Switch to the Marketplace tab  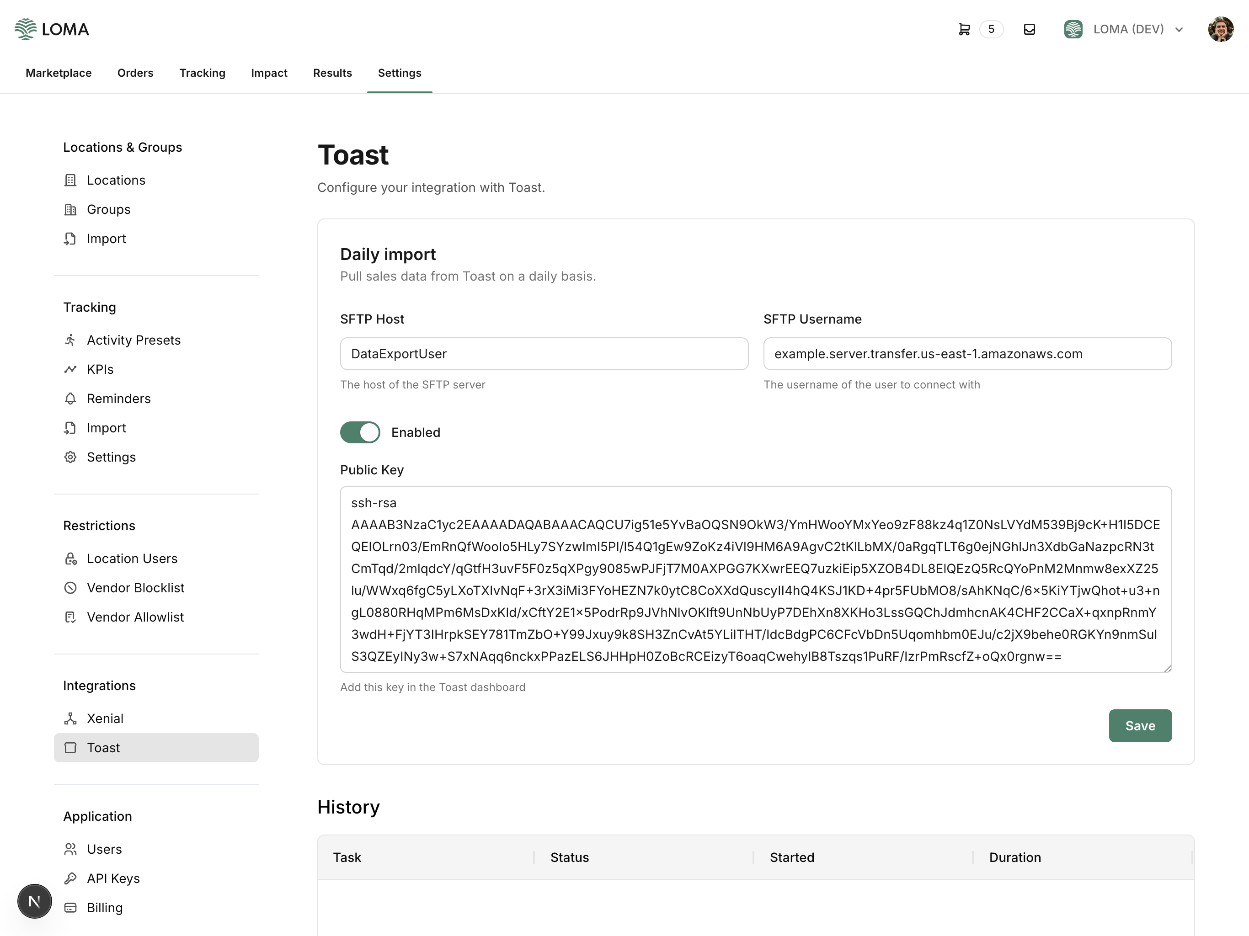59,73
